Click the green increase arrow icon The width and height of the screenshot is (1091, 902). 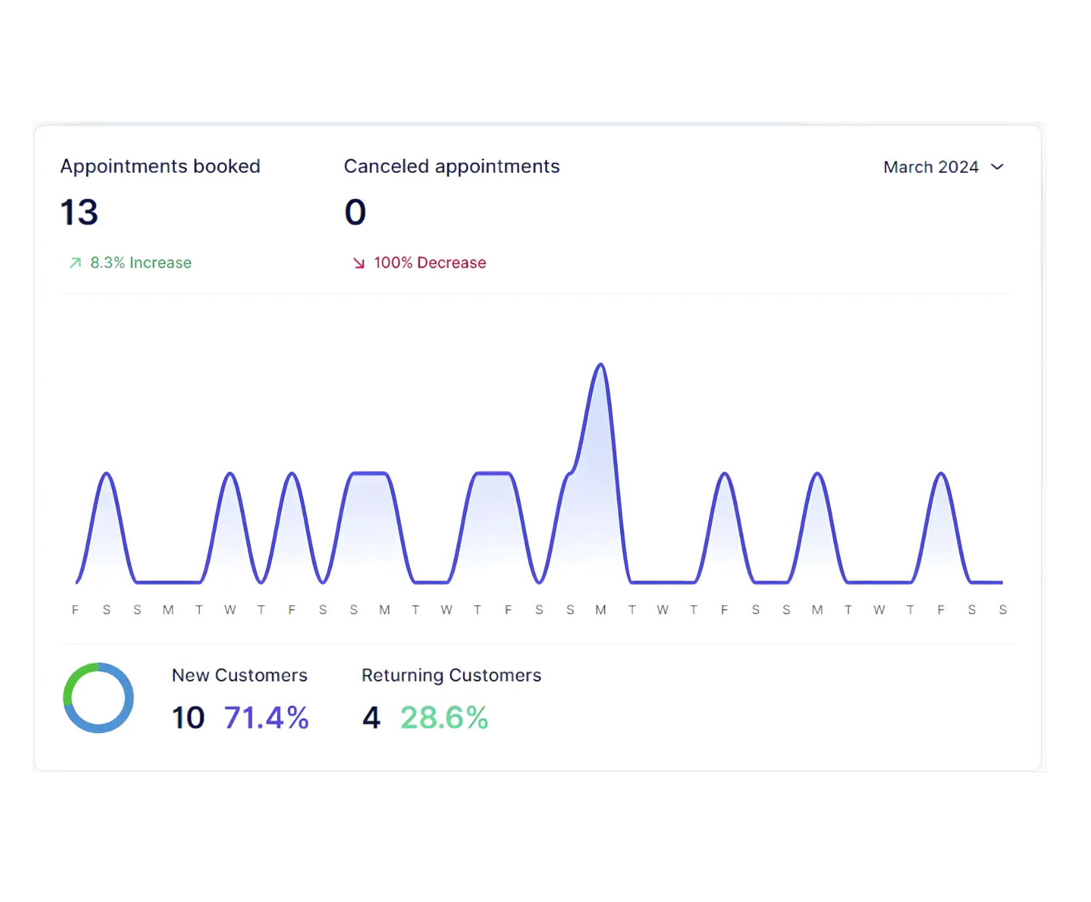coord(74,262)
